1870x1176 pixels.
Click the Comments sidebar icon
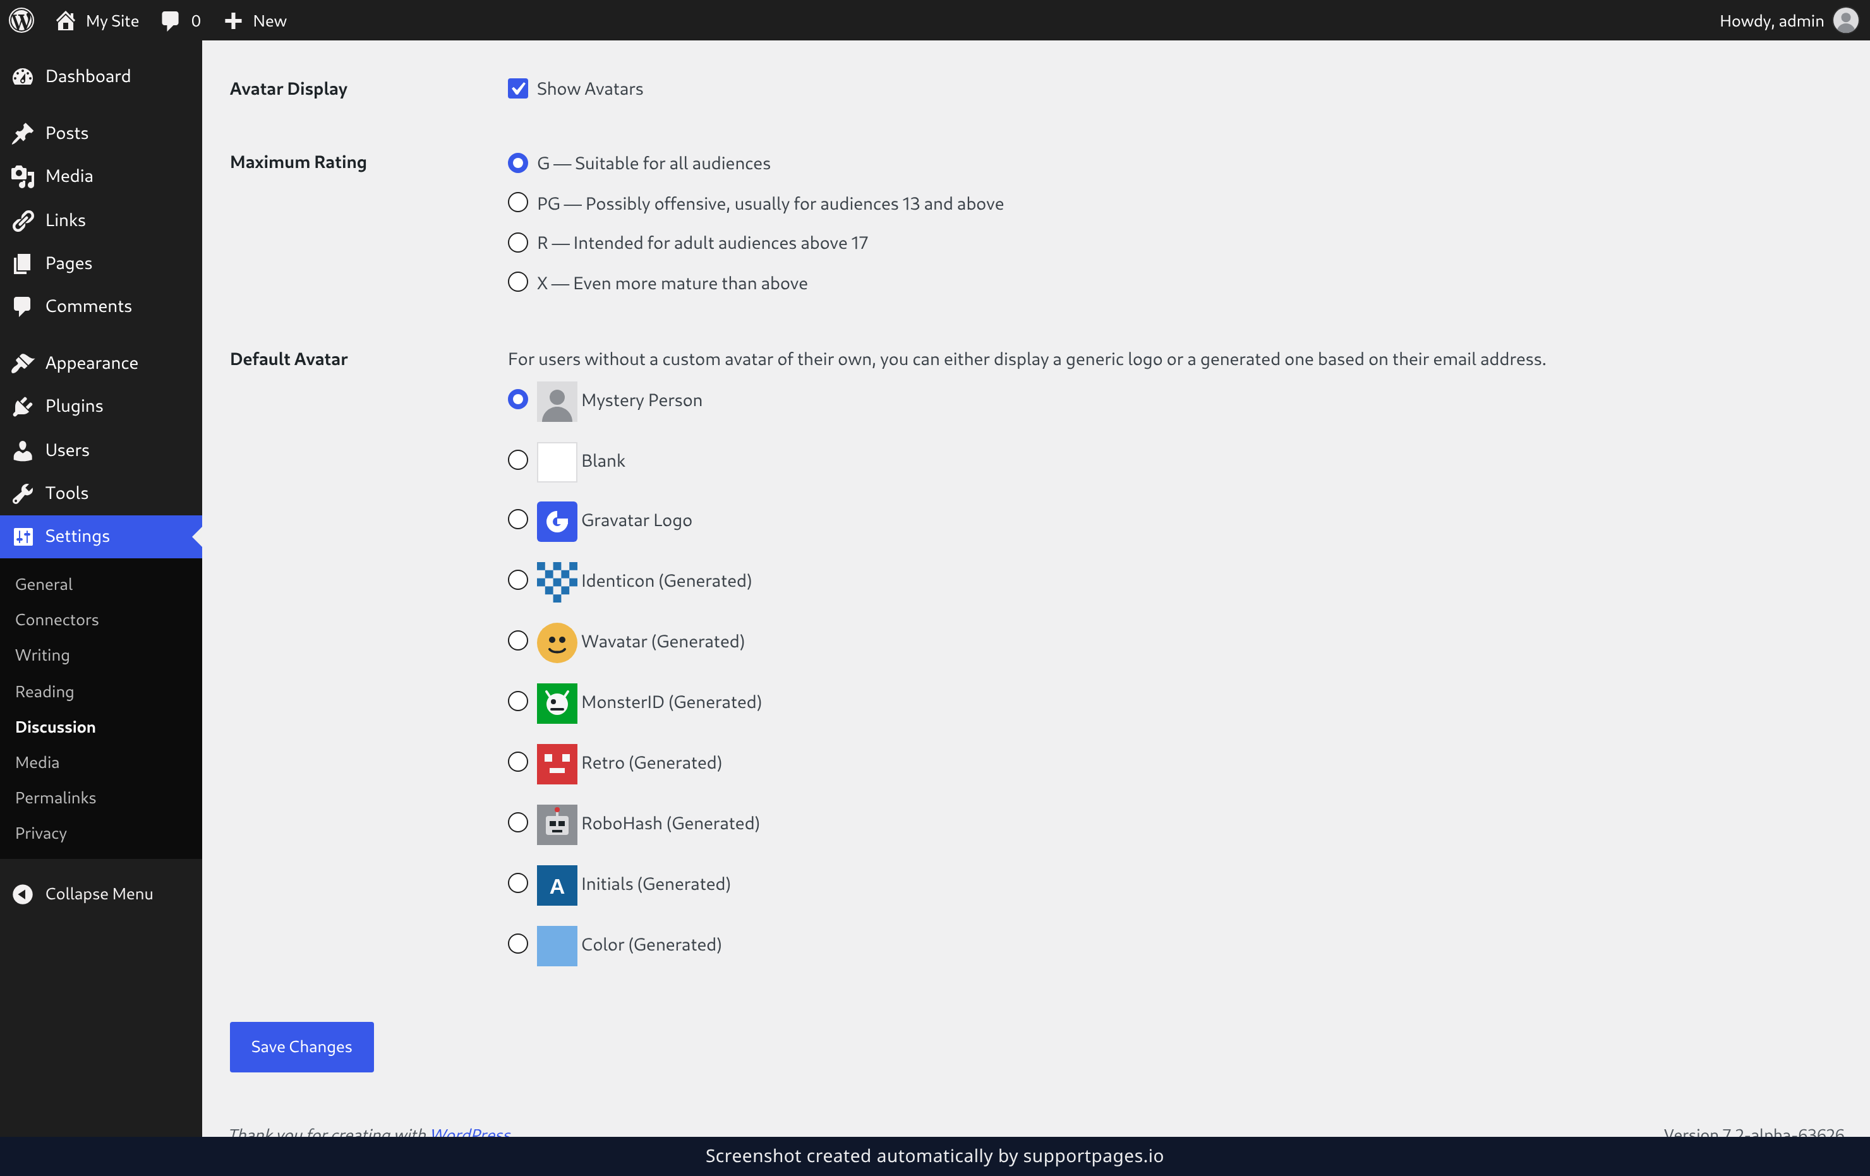[x=23, y=306]
